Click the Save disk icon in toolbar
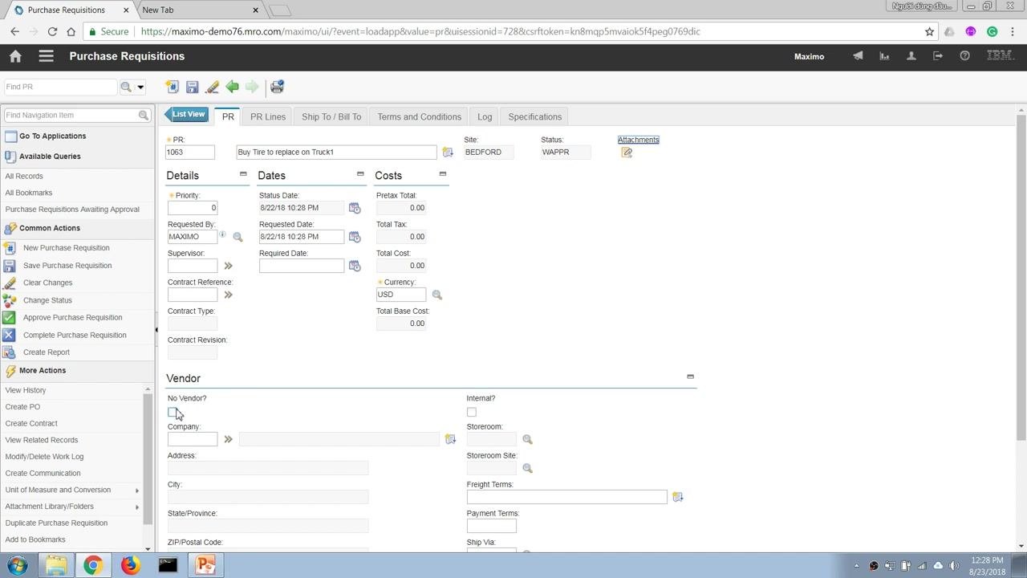Image resolution: width=1027 pixels, height=578 pixels. (x=192, y=87)
